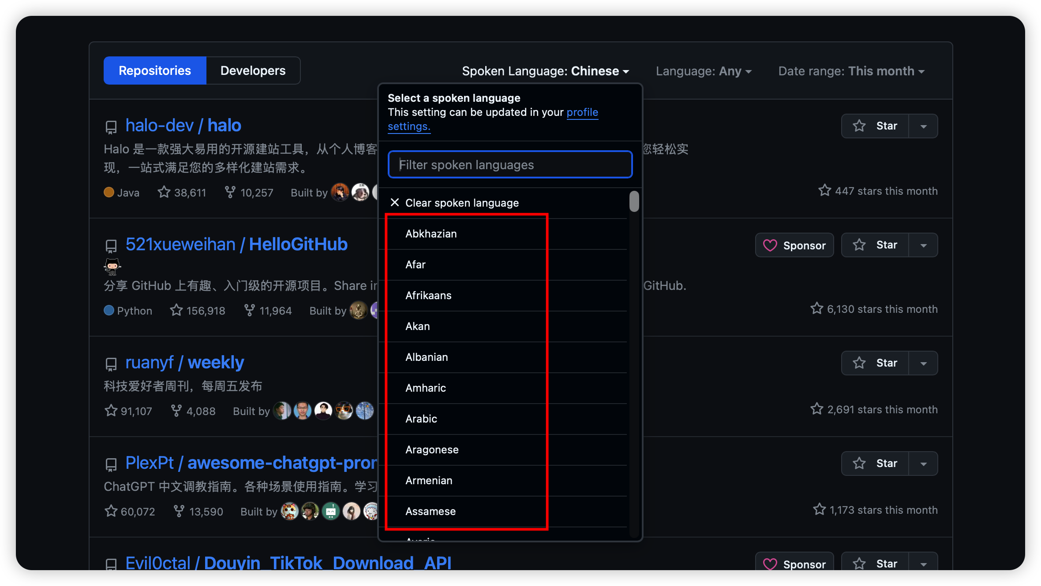Open stargazers star icon beside 156,918
This screenshot has width=1041, height=586.
click(x=176, y=310)
